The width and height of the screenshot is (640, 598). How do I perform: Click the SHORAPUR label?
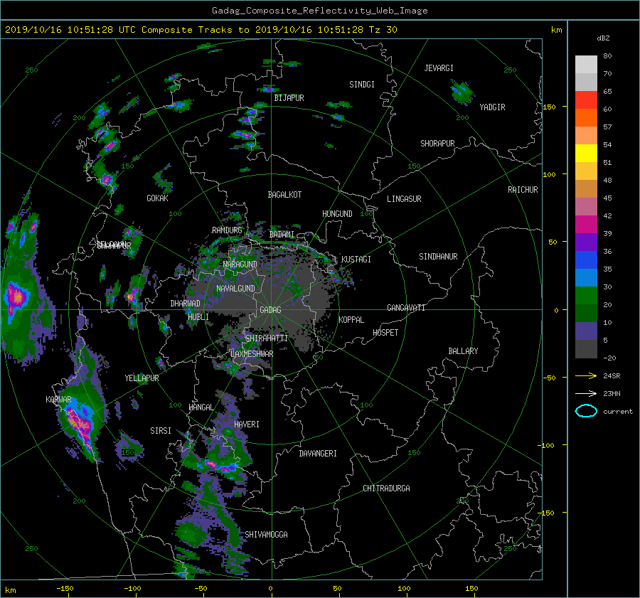[x=437, y=144]
